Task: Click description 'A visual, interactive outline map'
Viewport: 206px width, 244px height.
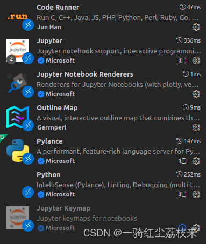Action: [x=118, y=118]
